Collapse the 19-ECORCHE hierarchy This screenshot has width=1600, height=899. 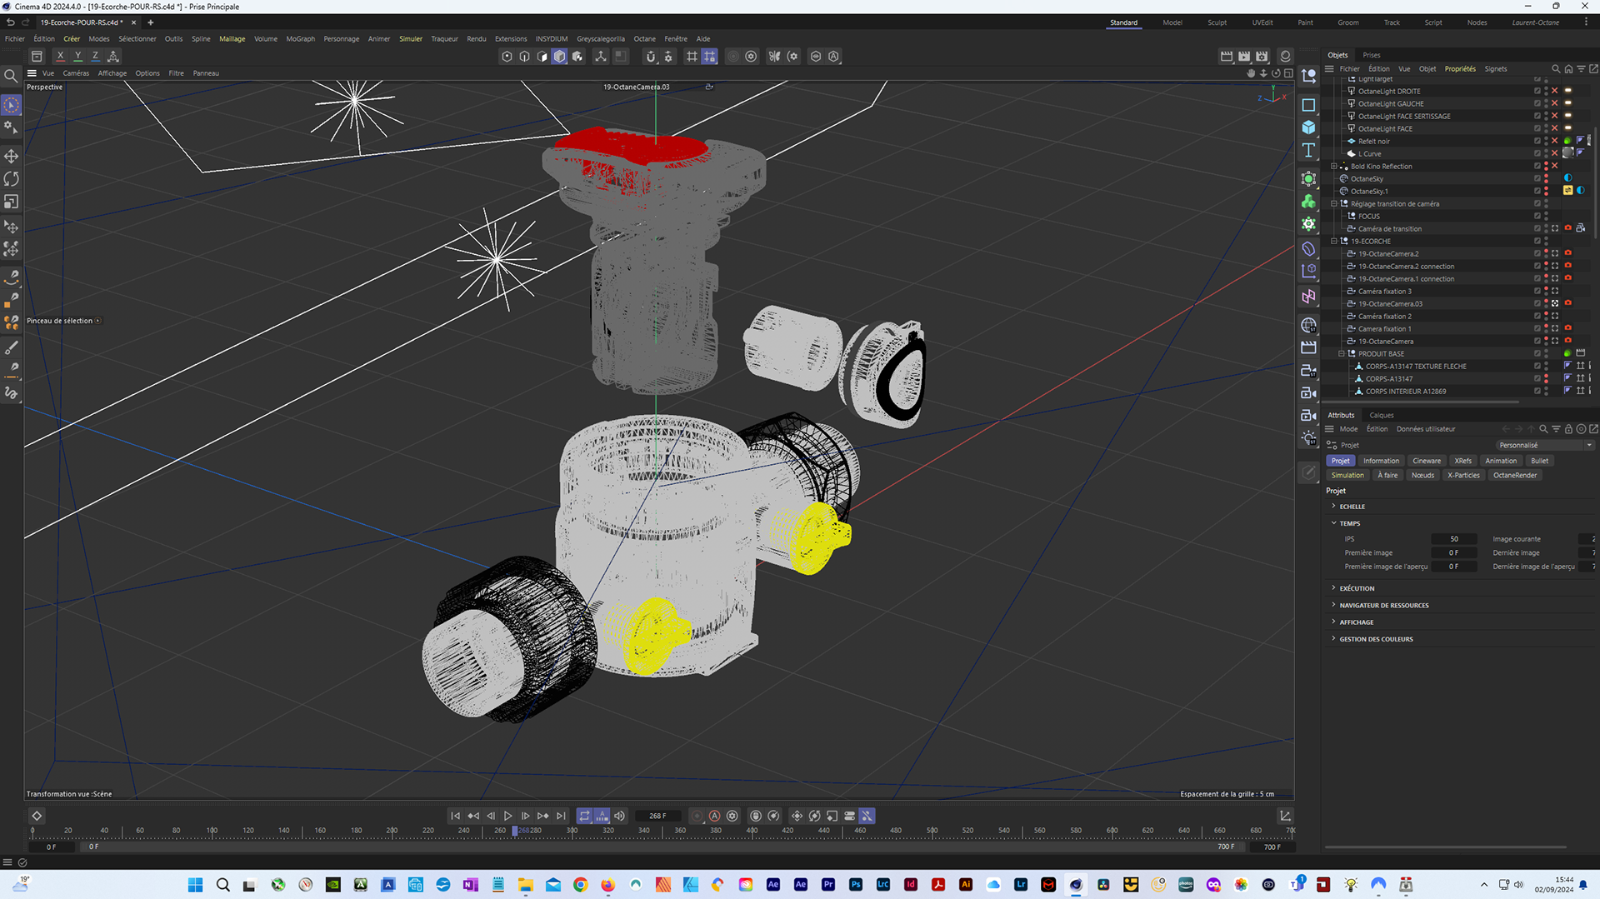[1334, 242]
